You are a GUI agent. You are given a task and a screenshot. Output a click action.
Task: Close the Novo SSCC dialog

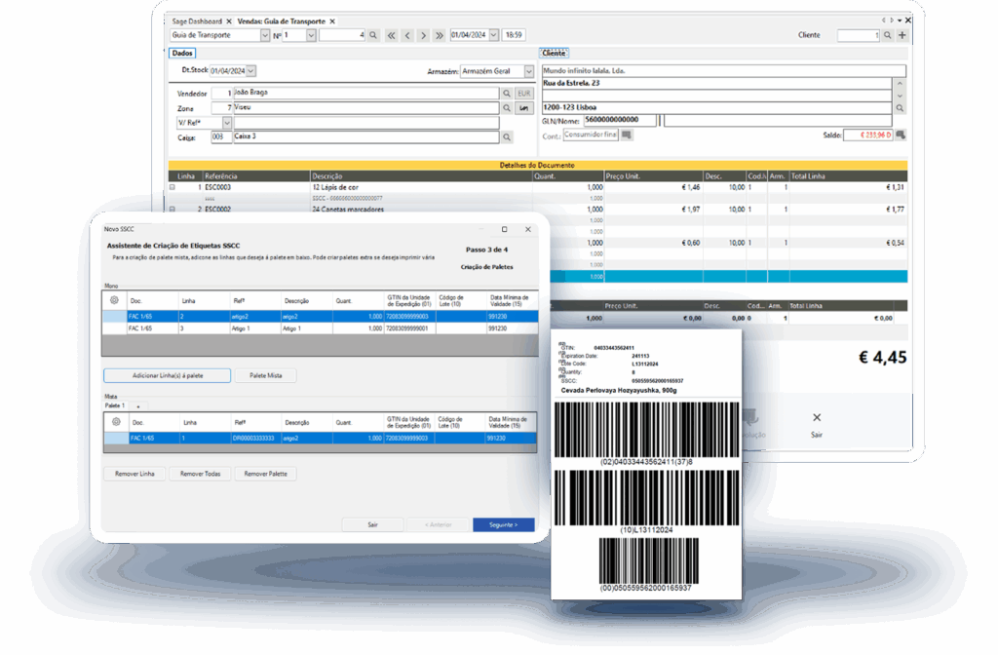point(527,229)
